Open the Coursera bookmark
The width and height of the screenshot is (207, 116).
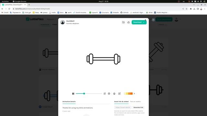pyautogui.click(x=104, y=13)
